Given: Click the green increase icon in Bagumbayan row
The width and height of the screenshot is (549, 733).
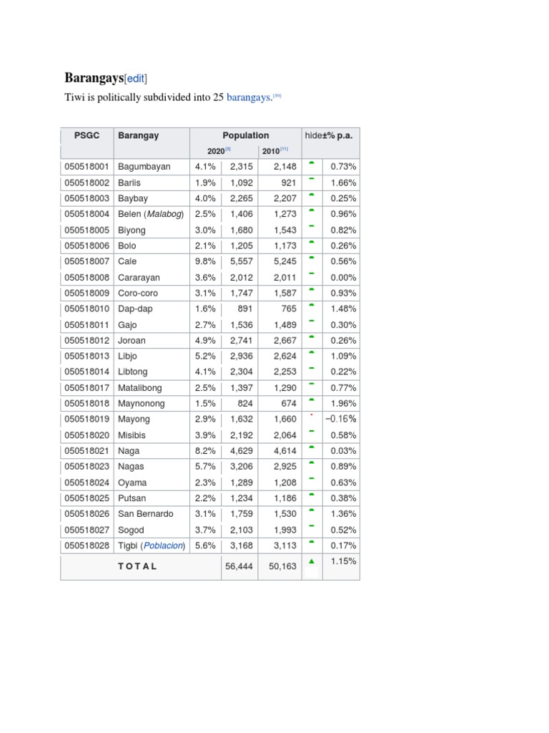Looking at the screenshot, I should click(x=312, y=163).
